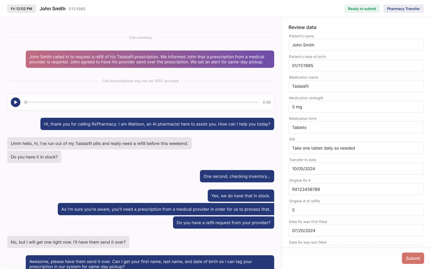Click the Fri 12:02 PM time badge
This screenshot has width=431, height=269.
(21, 9)
